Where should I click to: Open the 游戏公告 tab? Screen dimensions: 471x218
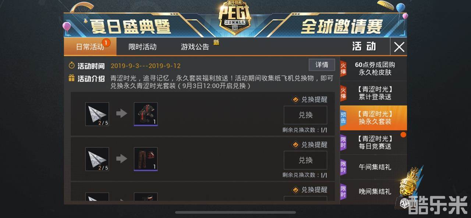click(x=195, y=47)
